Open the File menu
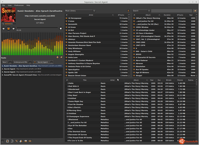Screen dimensions: 199x145 click(x=3, y=5)
